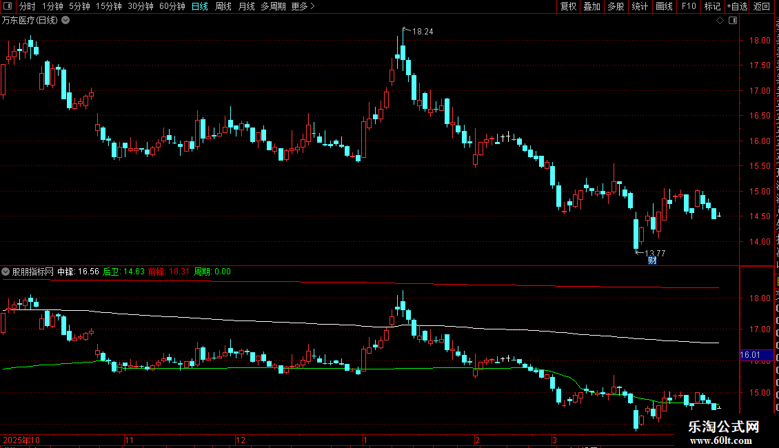Click 返回 to go back
This screenshot has width=779, height=448.
click(x=762, y=6)
